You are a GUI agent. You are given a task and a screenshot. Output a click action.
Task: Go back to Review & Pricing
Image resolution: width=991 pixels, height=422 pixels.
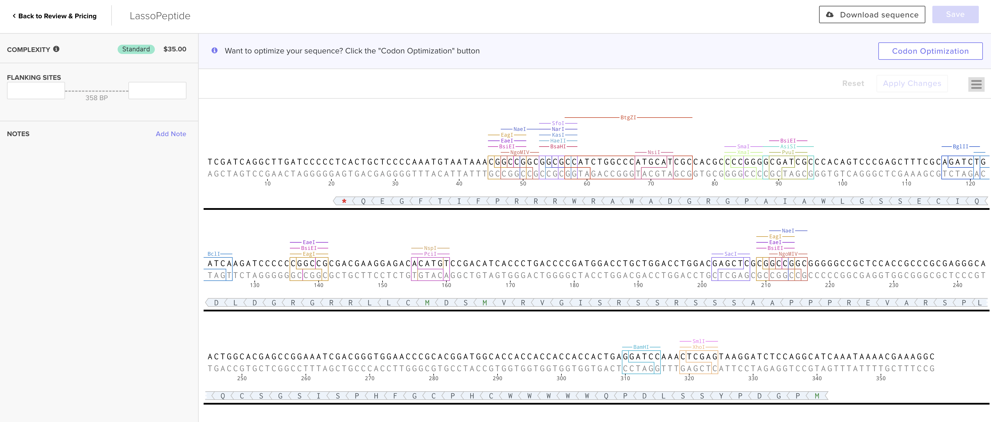point(57,16)
